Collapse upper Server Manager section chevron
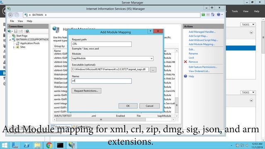265x149 pixels. (251, 33)
